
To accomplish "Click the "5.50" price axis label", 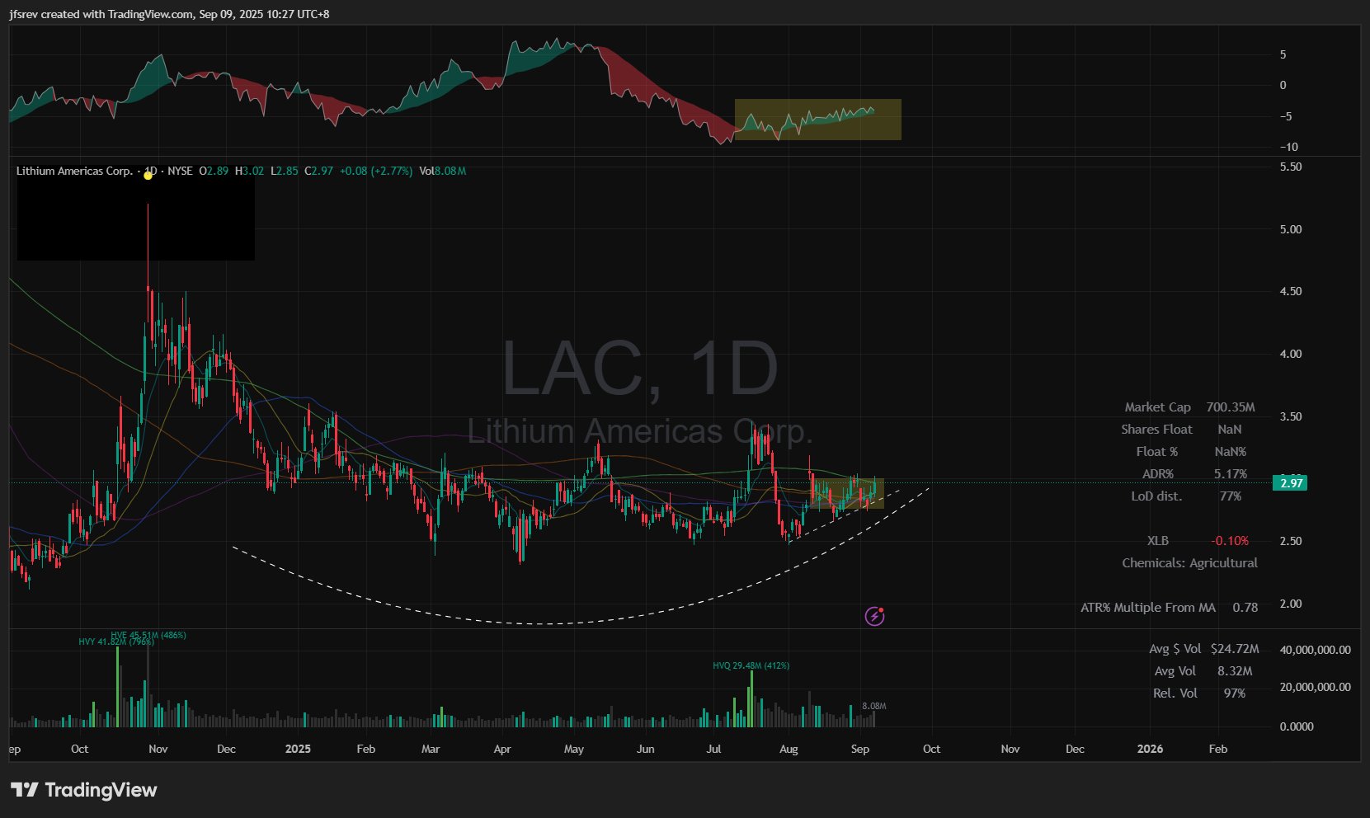I will [1290, 167].
